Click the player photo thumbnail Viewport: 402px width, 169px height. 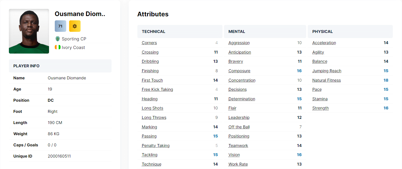pyautogui.click(x=29, y=31)
